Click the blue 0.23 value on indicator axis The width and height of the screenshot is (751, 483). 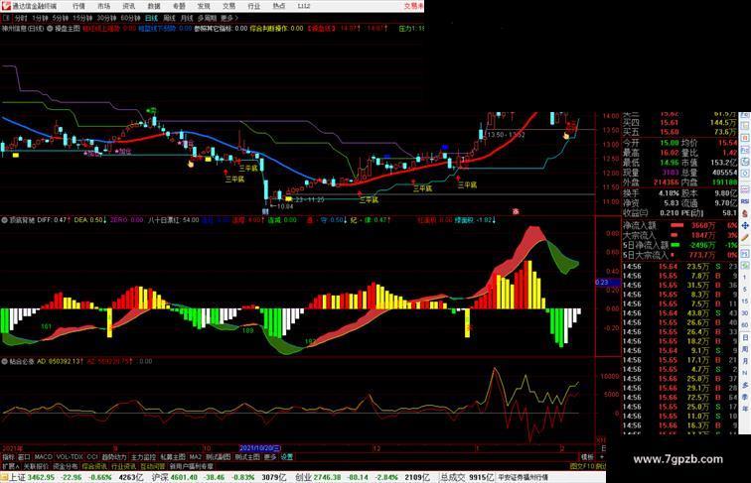[x=607, y=283]
